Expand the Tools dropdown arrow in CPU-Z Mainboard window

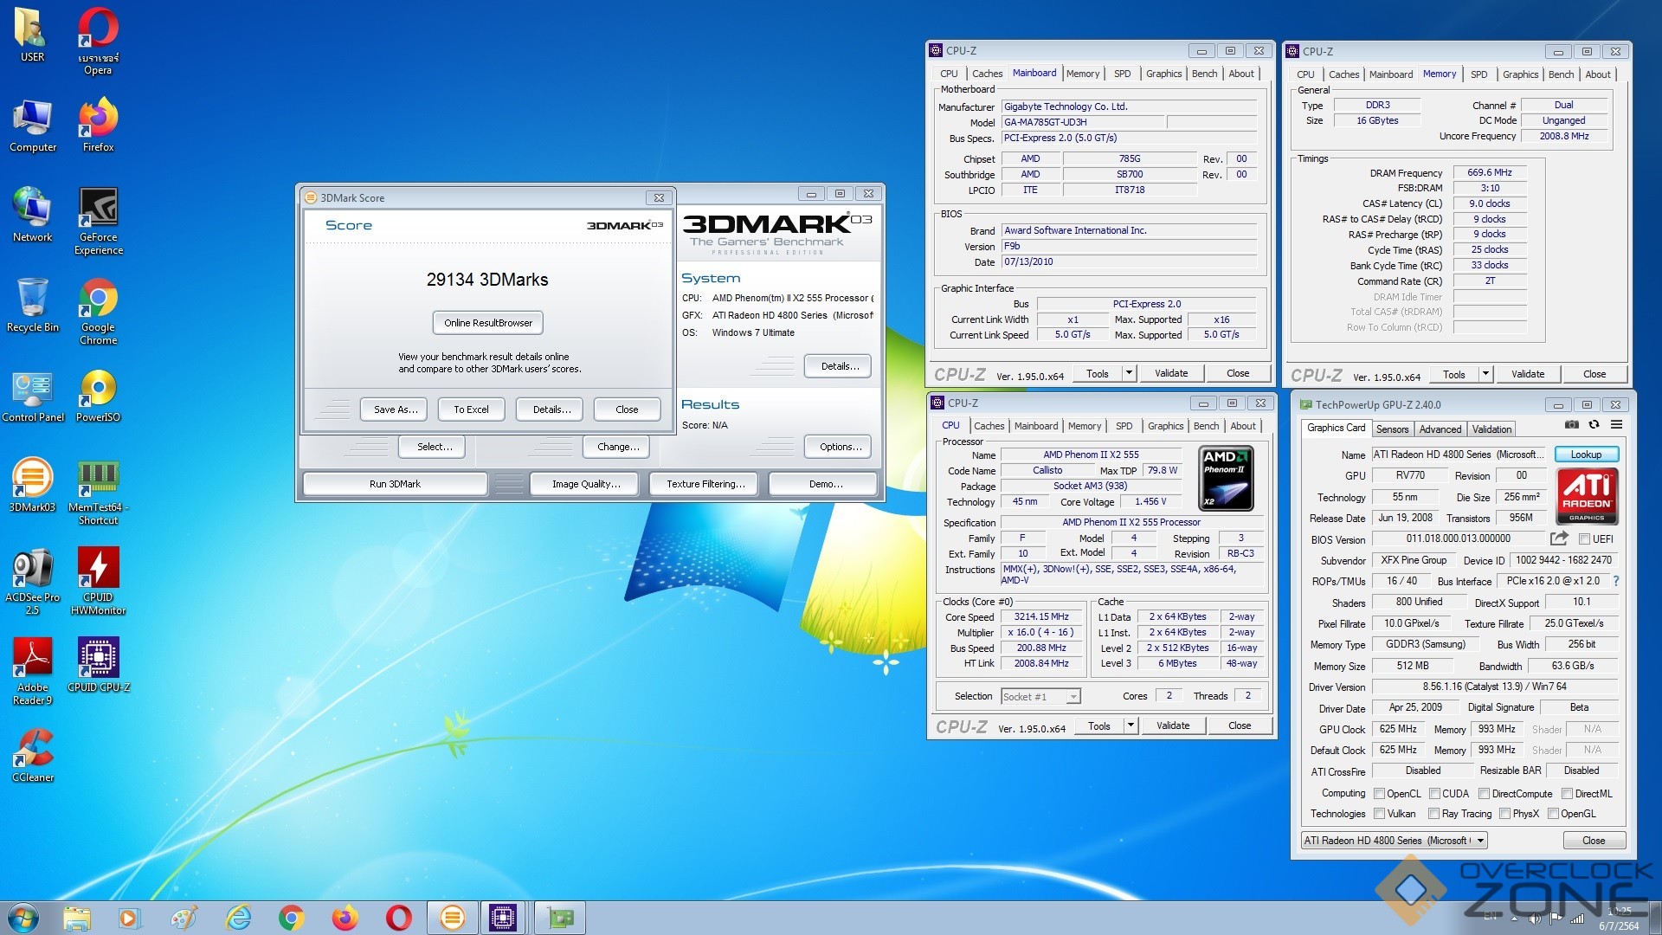1129,373
